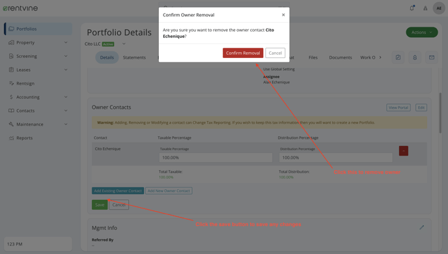Click red remove button for Cito Echenique
Screen dimensions: 448x254
coord(404,151)
